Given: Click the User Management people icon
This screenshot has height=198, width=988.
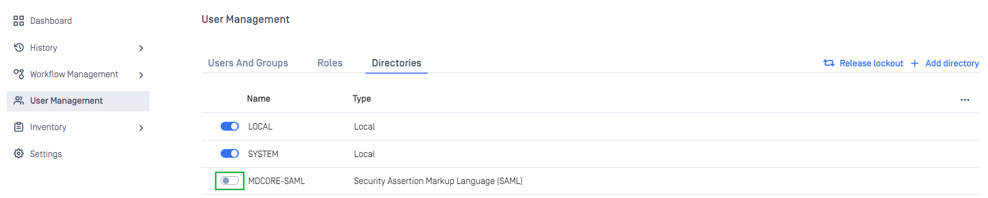Looking at the screenshot, I should click(19, 101).
